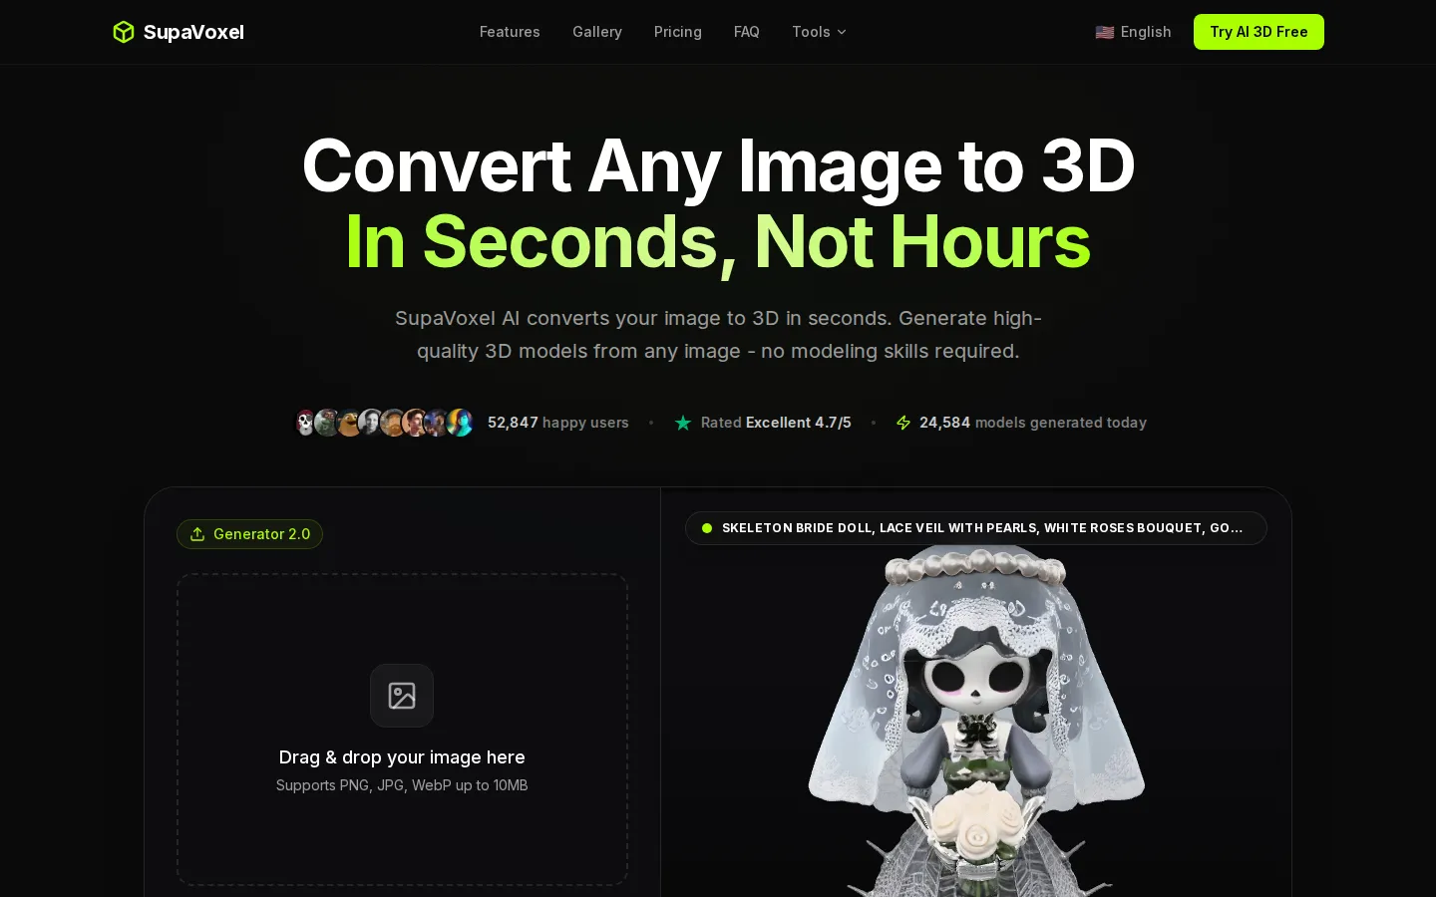The image size is (1436, 897).
Task: Click the green status dot beside Skeleton Bride prompt
Action: [707, 528]
